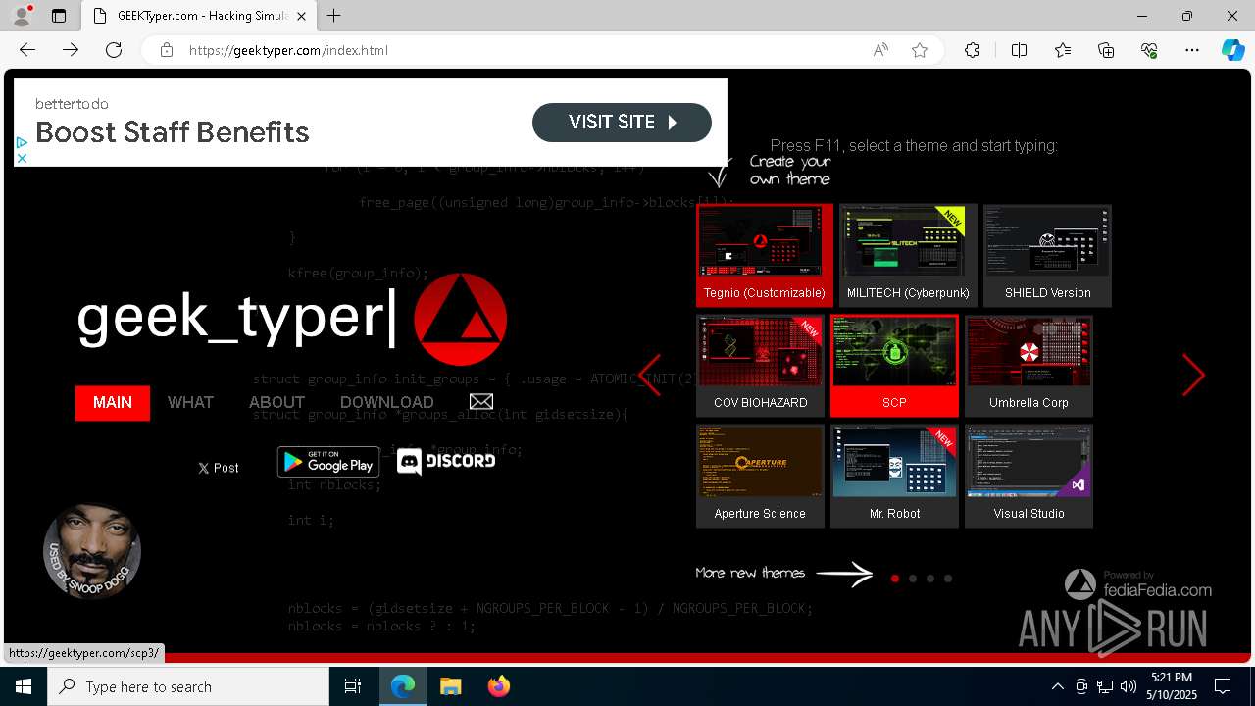The image size is (1255, 706).
Task: Open File Explorer from taskbar
Action: click(x=451, y=686)
